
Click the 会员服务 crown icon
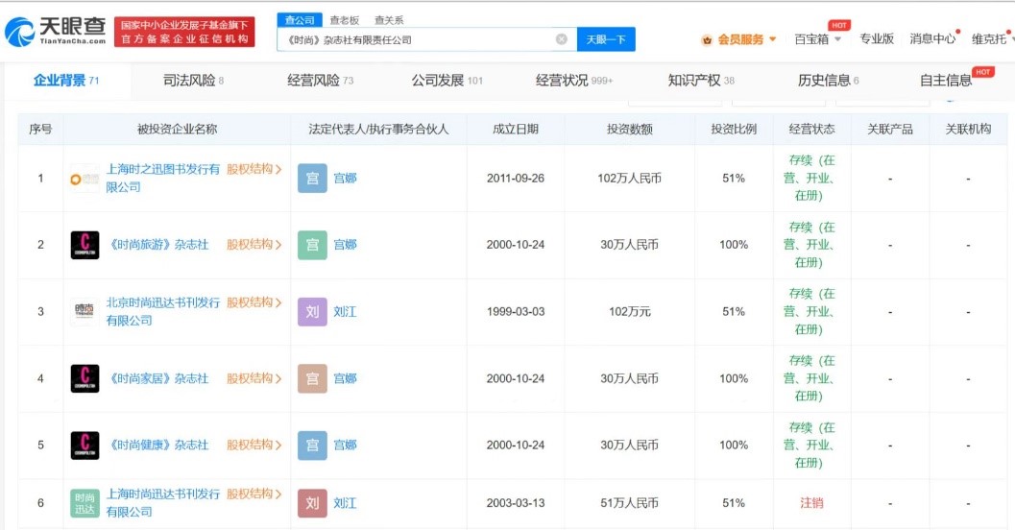coord(707,40)
